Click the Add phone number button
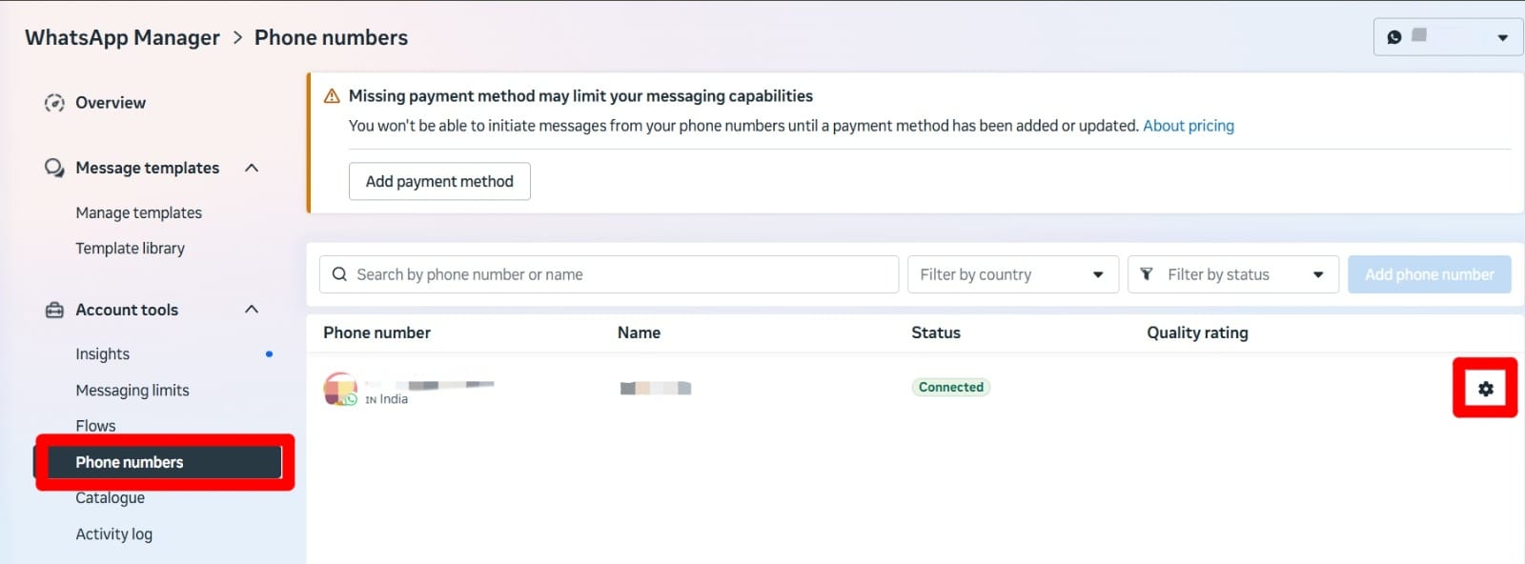Viewport: 1525px width, 564px height. pos(1429,274)
